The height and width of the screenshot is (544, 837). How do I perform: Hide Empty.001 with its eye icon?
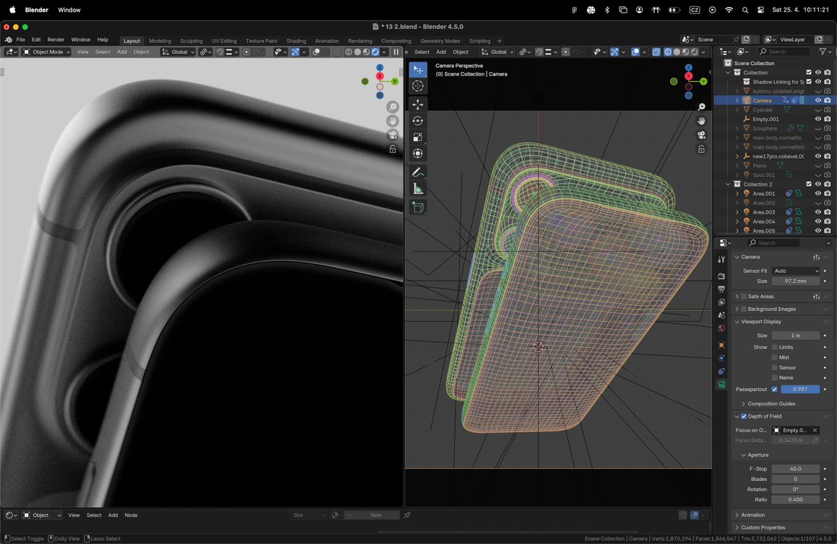tap(818, 119)
